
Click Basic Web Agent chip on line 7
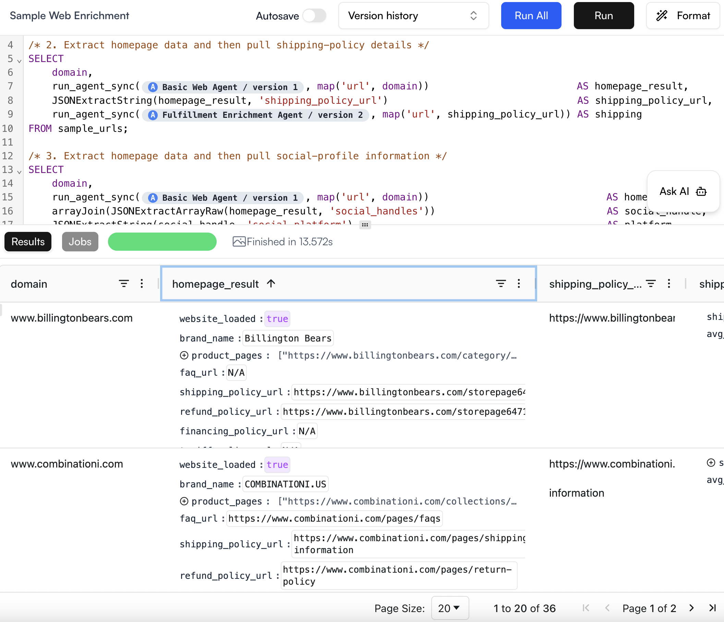pos(223,87)
